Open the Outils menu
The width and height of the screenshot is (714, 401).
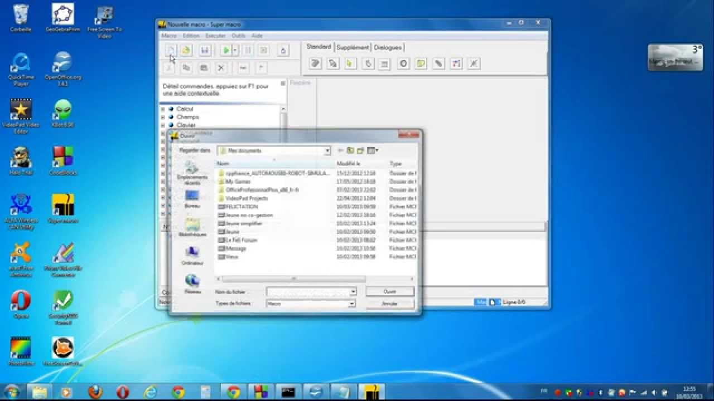238,36
